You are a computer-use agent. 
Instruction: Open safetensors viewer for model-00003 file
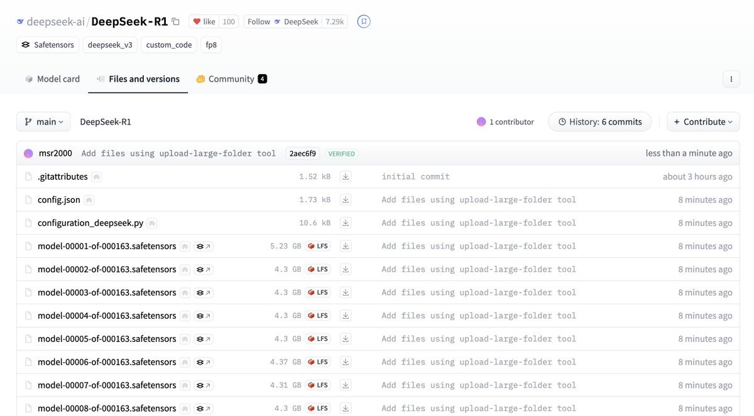pos(204,292)
